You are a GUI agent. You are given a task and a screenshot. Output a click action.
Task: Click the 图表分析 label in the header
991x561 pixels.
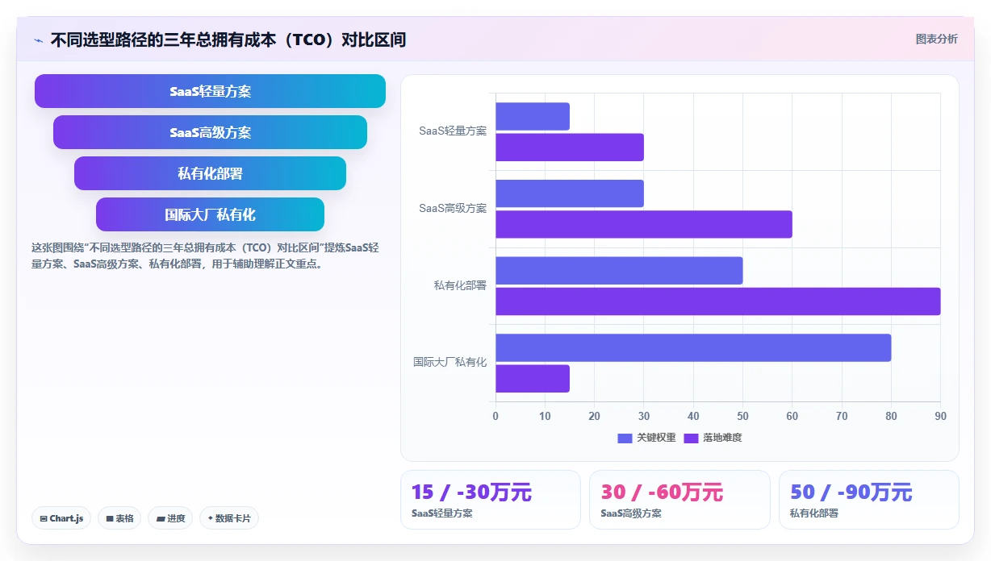pyautogui.click(x=936, y=39)
